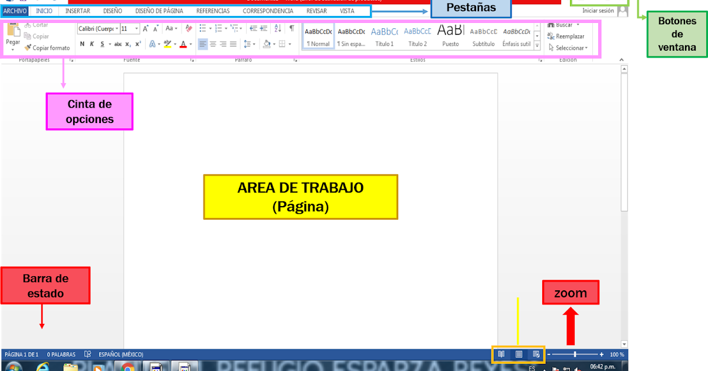Screen dimensions: 708x371
Task: Switch to reading mode in status bar
Action: tap(501, 355)
